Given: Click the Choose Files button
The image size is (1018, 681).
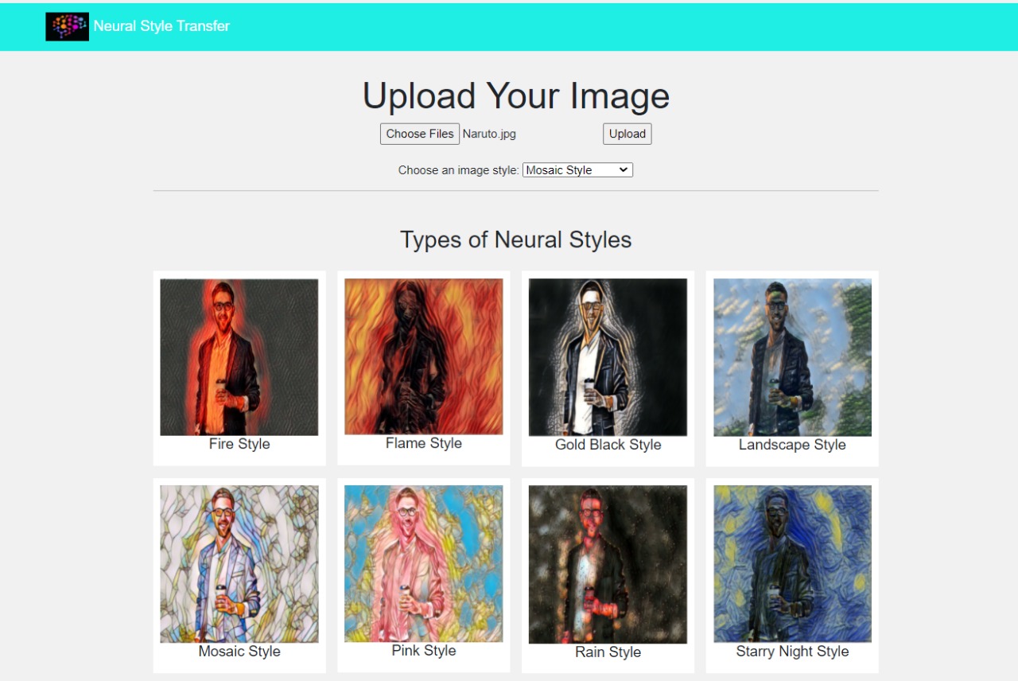Looking at the screenshot, I should (419, 133).
